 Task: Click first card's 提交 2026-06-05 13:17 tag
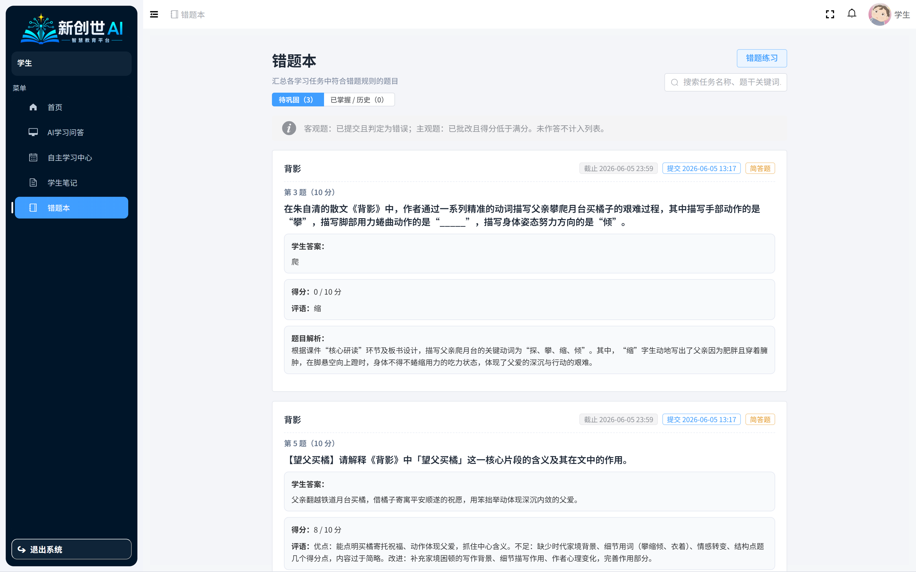pyautogui.click(x=701, y=168)
